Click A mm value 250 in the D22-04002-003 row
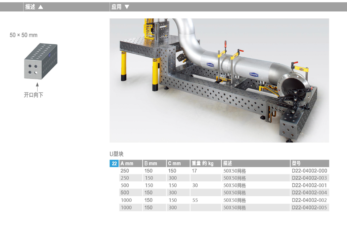The width and height of the screenshot is (347, 227). [x=125, y=178]
